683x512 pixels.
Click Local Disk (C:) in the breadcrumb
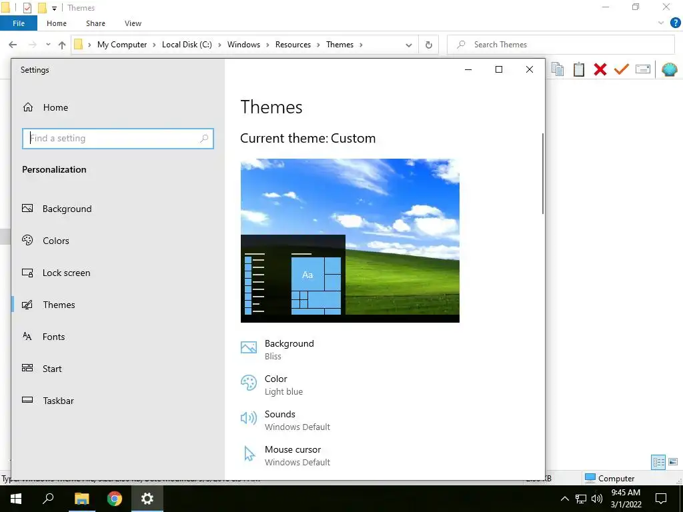tap(187, 45)
